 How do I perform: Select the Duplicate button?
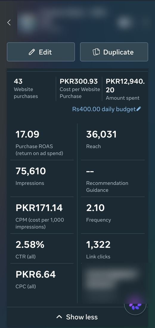[114, 52]
